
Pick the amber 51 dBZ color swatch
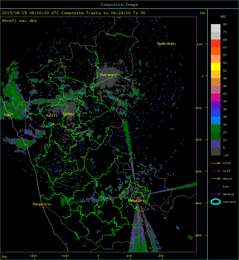point(216,74)
